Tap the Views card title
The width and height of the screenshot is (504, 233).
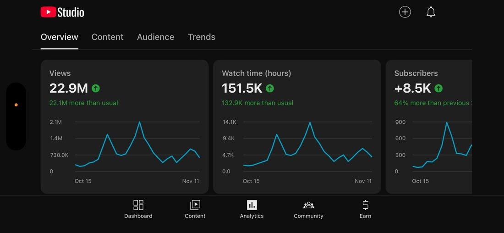(x=60, y=73)
